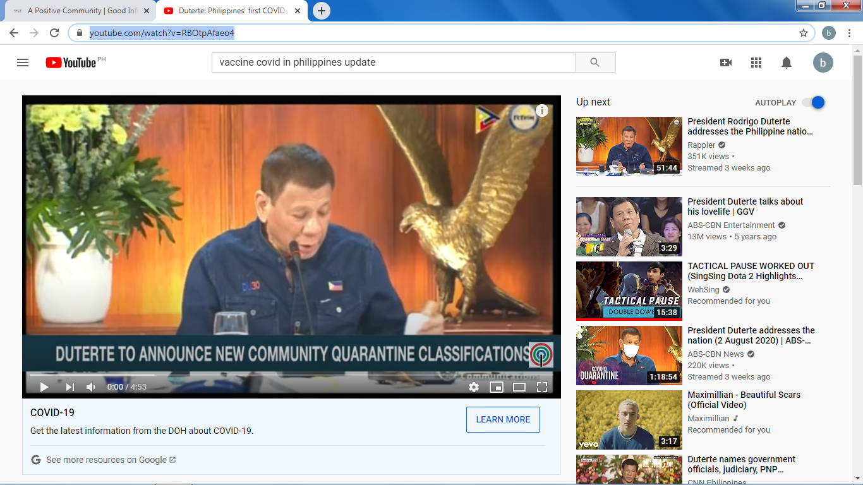Click the COVID-19 info panel heading
The height and width of the screenshot is (485, 863).
pyautogui.click(x=52, y=412)
